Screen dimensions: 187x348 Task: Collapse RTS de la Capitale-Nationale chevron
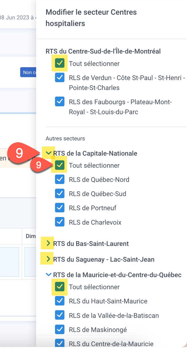[48, 153]
